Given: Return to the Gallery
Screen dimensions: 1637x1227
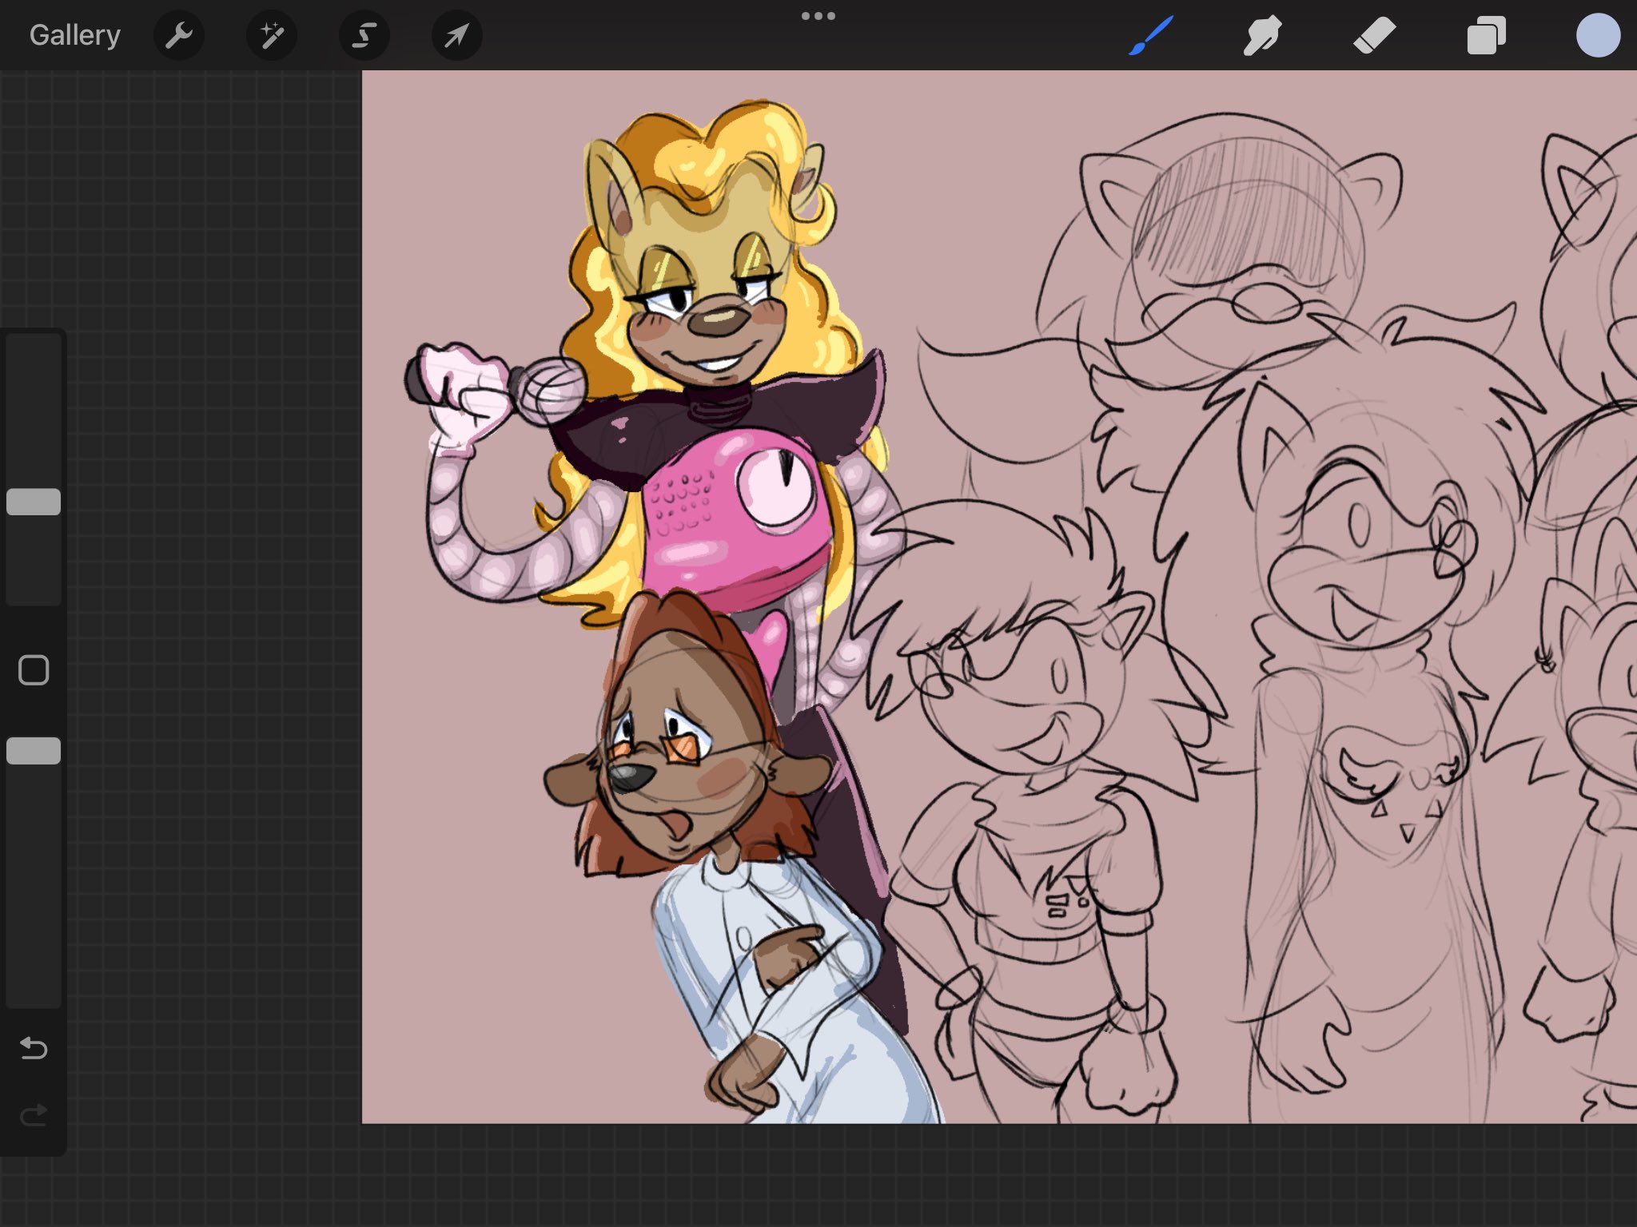Looking at the screenshot, I should pyautogui.click(x=74, y=35).
